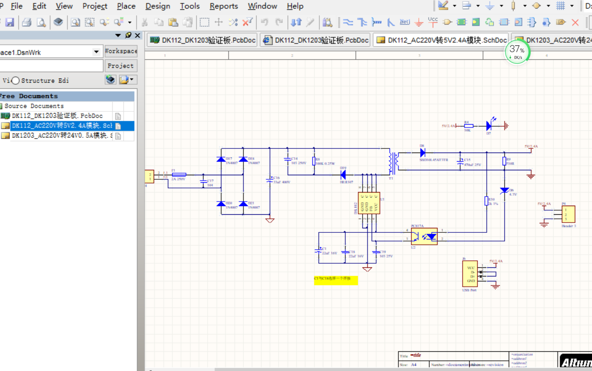Activate the Move Selection cross-arrow tool

tap(219, 22)
